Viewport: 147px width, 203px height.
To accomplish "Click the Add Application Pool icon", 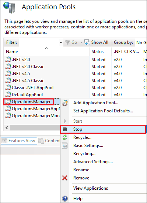I will coord(65,103).
